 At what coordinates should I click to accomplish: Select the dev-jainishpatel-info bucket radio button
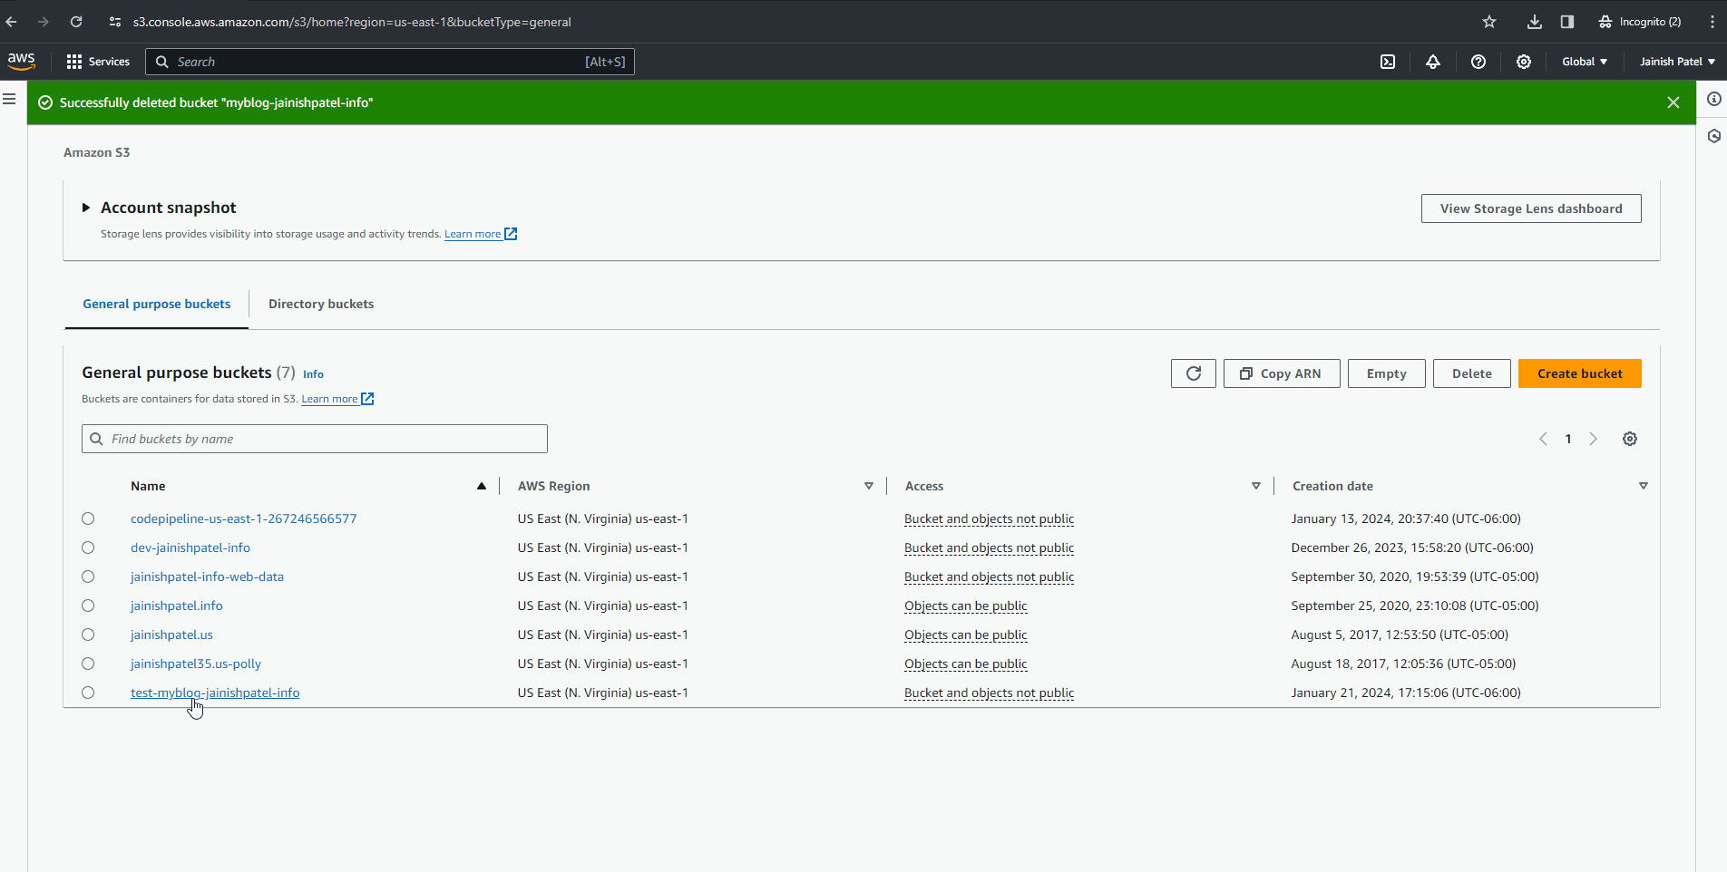[x=88, y=547]
